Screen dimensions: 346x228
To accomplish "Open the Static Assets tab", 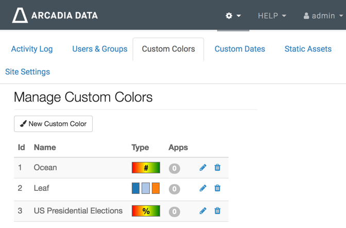I will point(308,49).
